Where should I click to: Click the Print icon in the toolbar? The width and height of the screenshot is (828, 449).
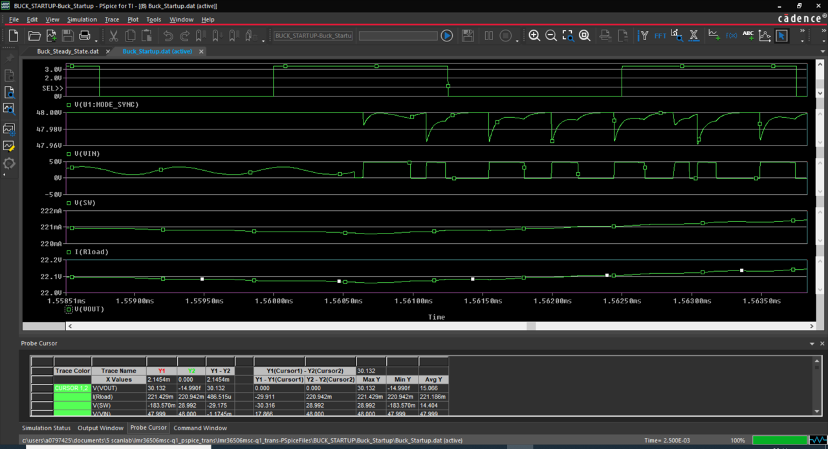pos(84,36)
